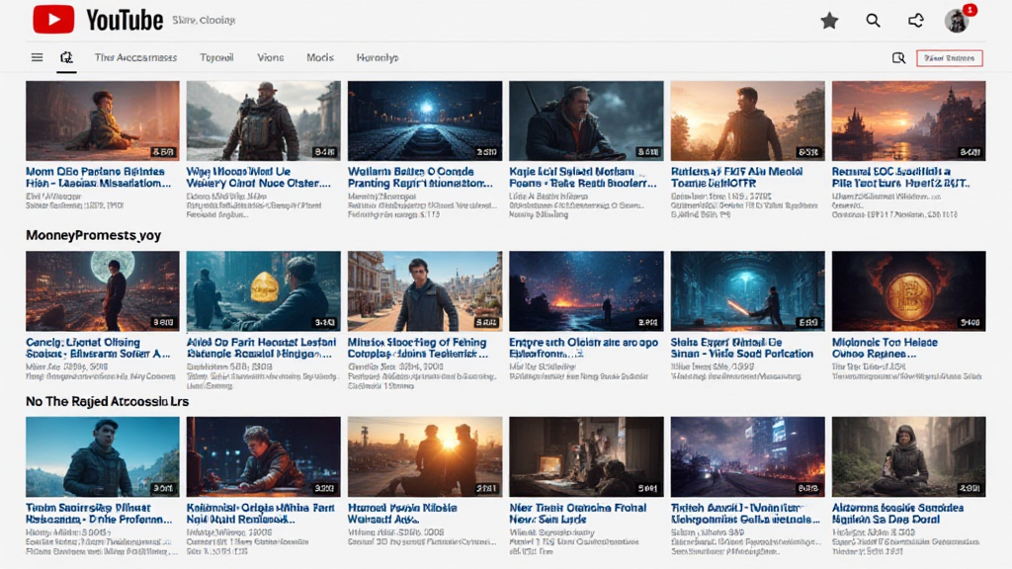Screen dimensions: 1012x569
Task: Open the hamburger menu icon
Action: (x=37, y=57)
